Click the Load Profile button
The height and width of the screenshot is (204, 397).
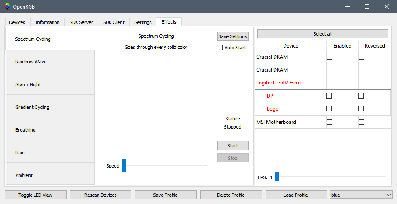[x=296, y=195]
